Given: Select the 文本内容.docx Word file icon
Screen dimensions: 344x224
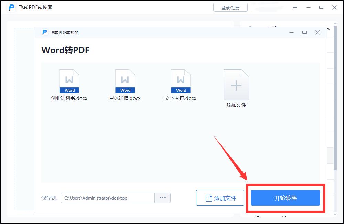Looking at the screenshot, I should point(181,80).
